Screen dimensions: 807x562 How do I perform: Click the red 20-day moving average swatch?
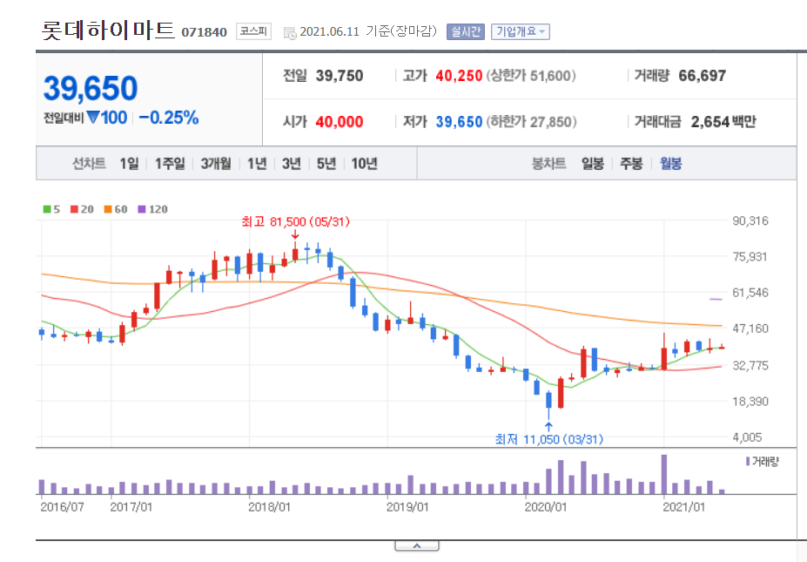[74, 209]
